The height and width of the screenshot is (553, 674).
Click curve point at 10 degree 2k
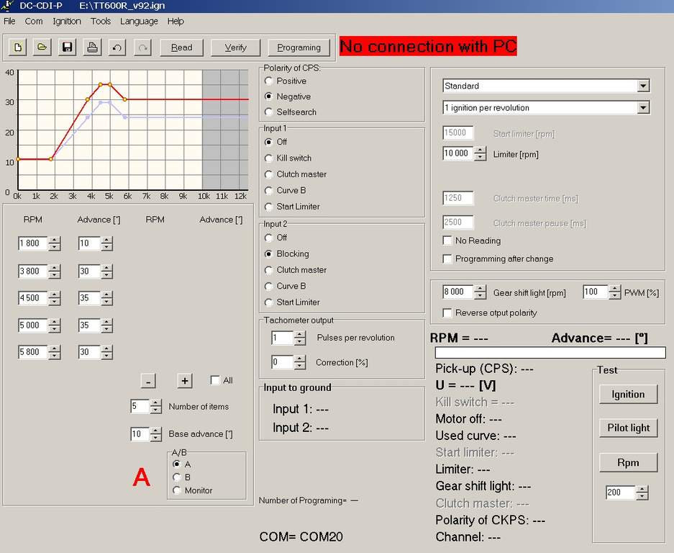coord(51,159)
